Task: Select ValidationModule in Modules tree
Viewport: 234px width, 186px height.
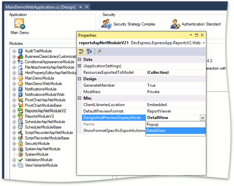Action: [x=39, y=160]
